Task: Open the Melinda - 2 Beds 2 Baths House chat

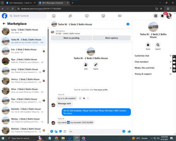Action: [x=24, y=130]
